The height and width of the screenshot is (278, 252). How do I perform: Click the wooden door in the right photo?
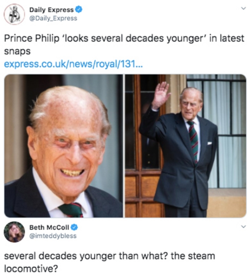pyautogui.click(x=144, y=146)
